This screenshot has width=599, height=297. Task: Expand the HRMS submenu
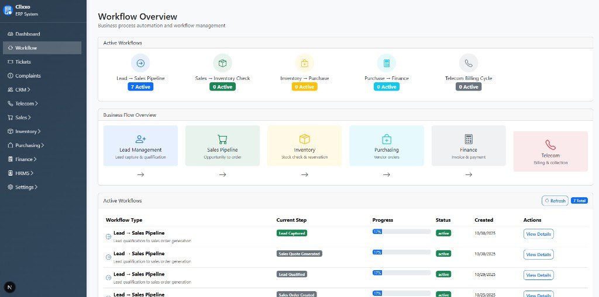(x=42, y=173)
